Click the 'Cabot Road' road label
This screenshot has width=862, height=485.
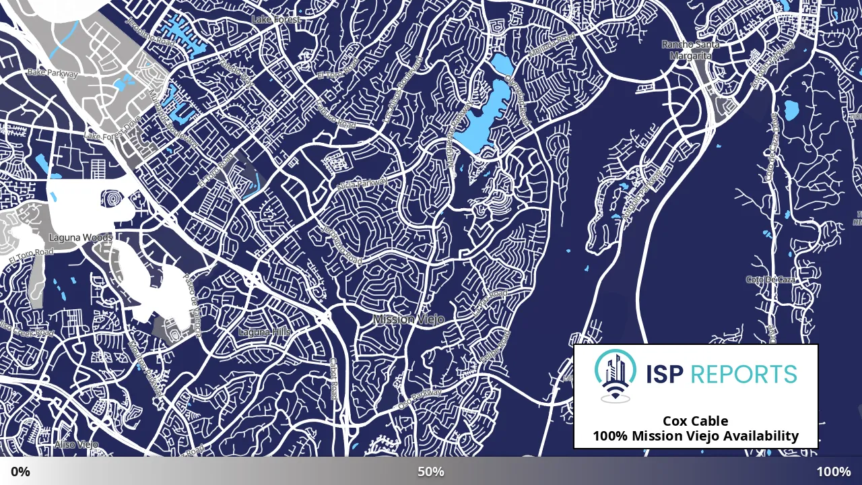(333, 379)
